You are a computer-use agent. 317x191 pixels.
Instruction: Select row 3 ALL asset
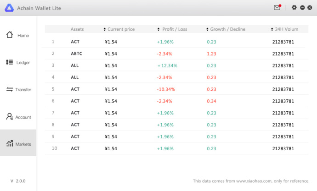click(x=75, y=65)
